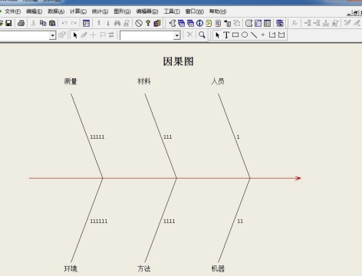Click the Undo arrow icon
Viewport: 362px width, 276px height.
click(64, 23)
